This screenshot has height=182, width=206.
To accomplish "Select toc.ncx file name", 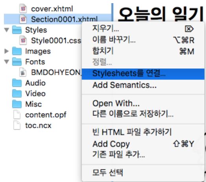I will [x=38, y=125].
